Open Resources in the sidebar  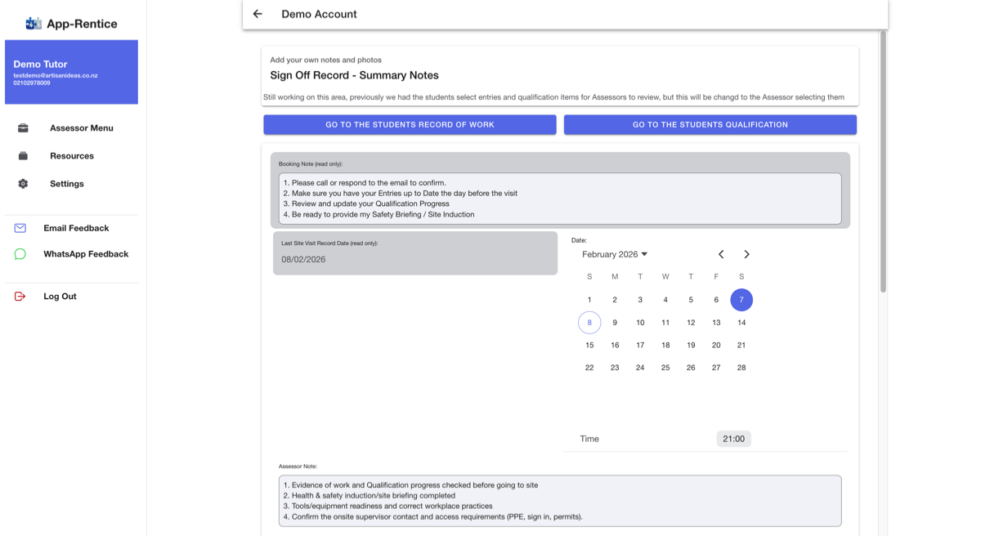point(71,156)
